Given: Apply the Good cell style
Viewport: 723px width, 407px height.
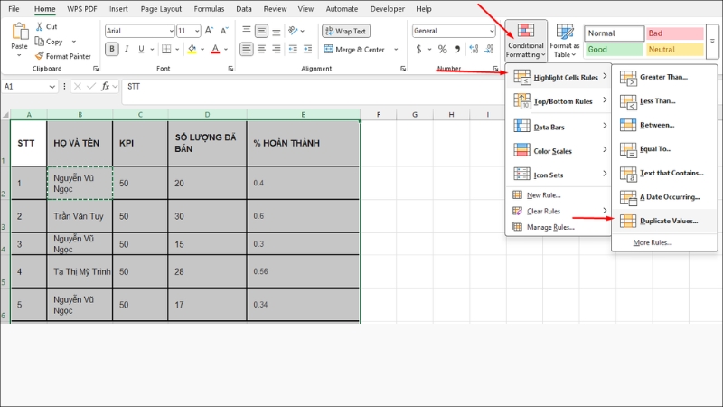Looking at the screenshot, I should (614, 50).
